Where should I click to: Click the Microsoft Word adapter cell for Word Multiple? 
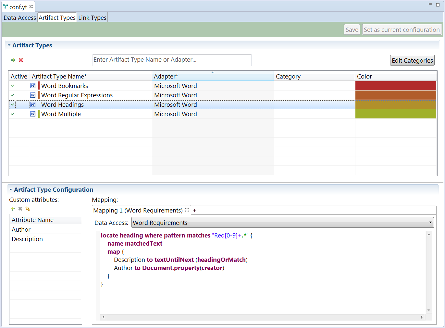pos(213,114)
